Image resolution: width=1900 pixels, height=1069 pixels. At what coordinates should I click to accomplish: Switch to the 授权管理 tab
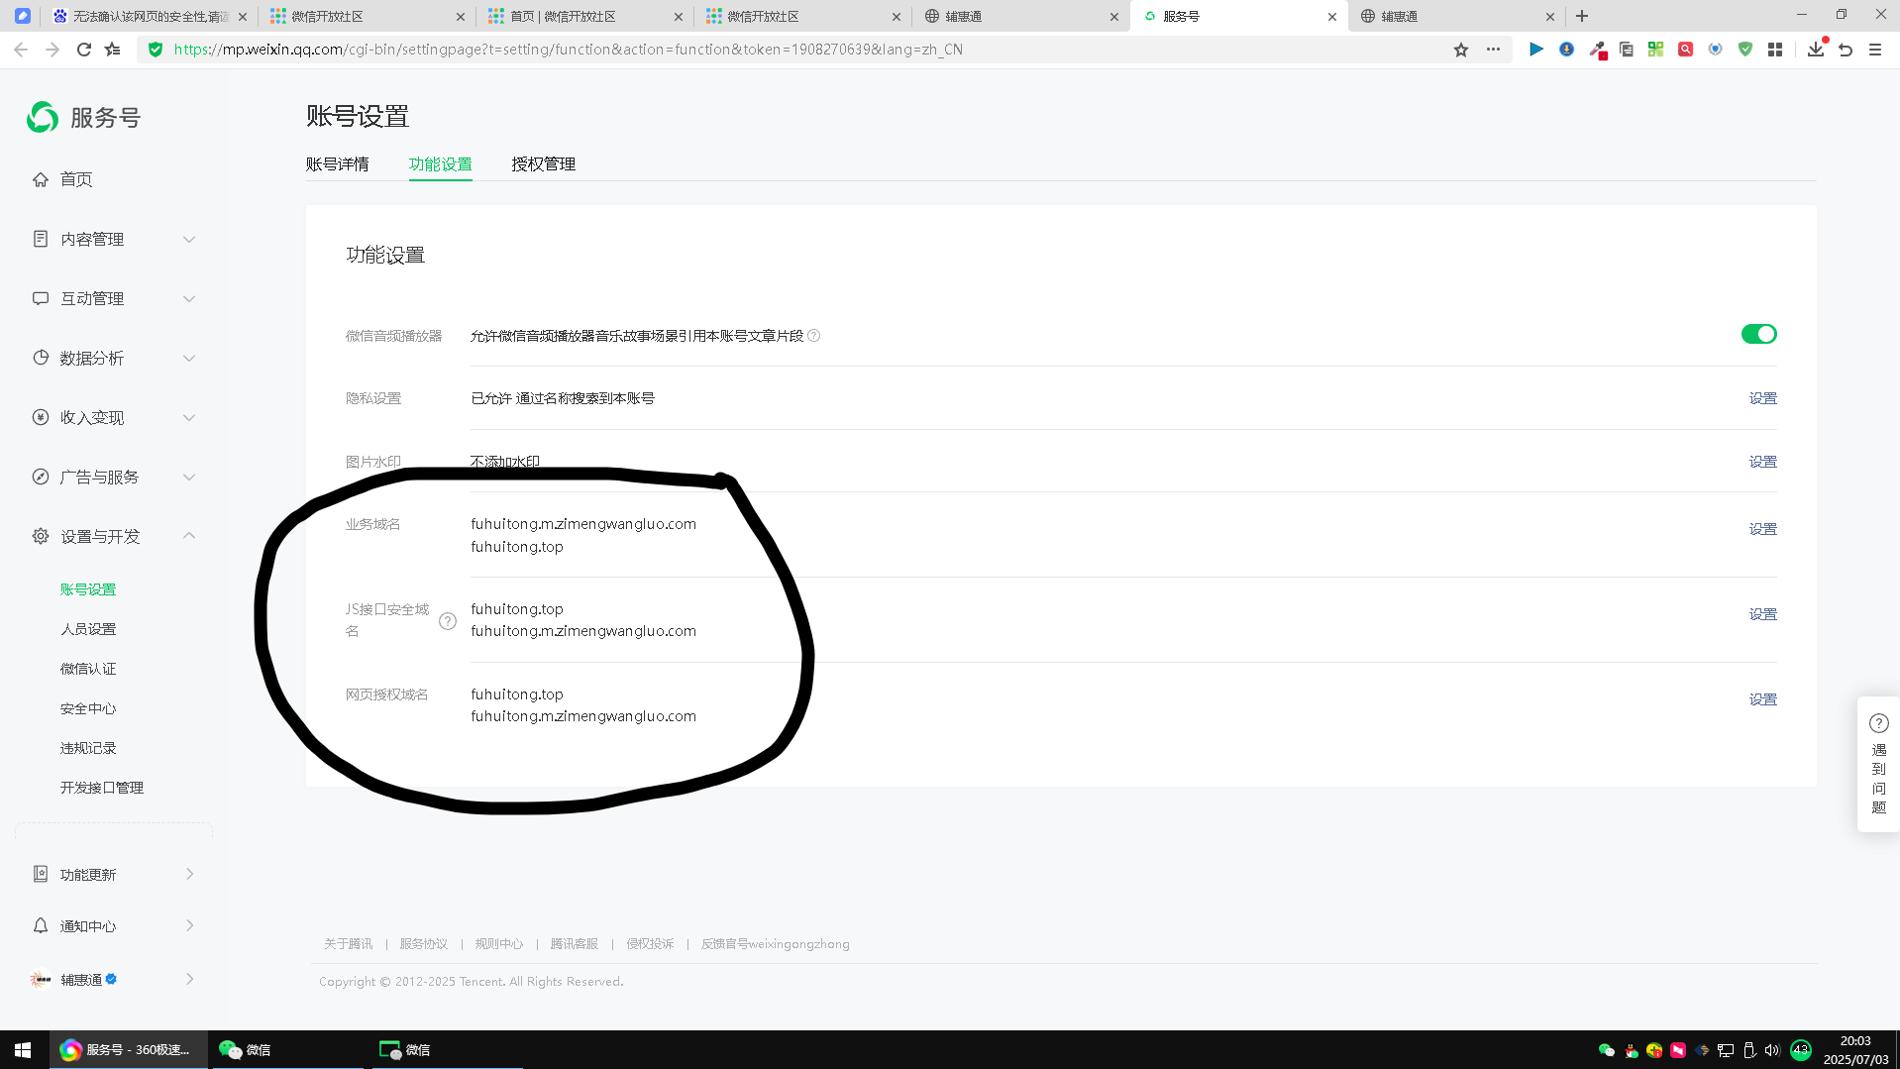pyautogui.click(x=544, y=164)
